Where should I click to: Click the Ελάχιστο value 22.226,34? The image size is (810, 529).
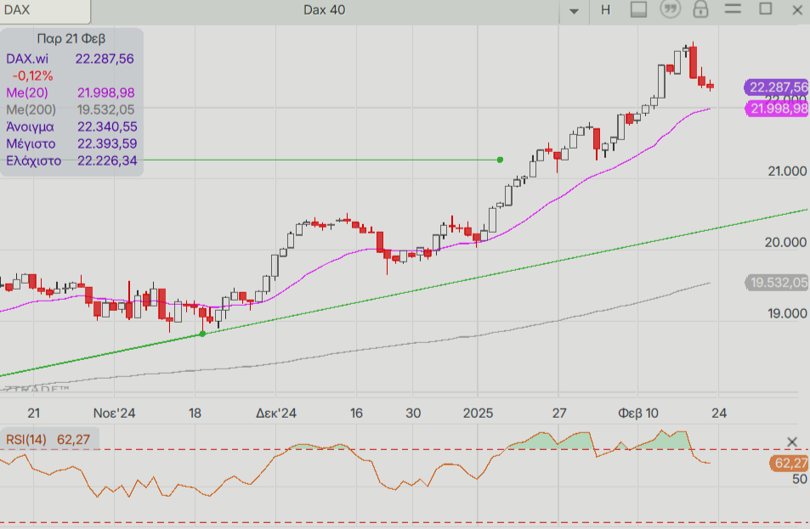pyautogui.click(x=107, y=161)
